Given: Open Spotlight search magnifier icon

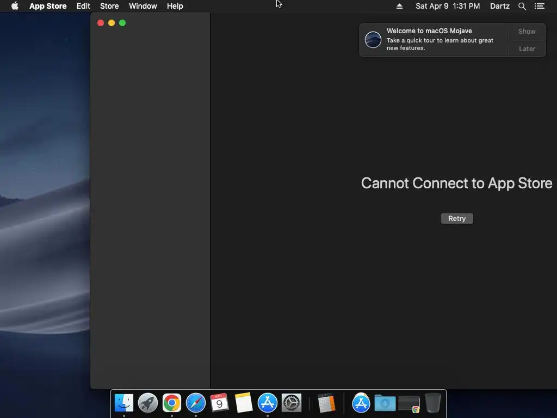Looking at the screenshot, I should [522, 6].
